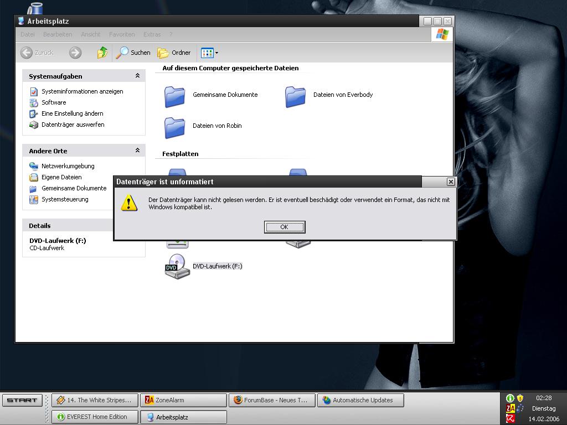The height and width of the screenshot is (425, 567).
Task: Open the Extras menu
Action: click(x=152, y=34)
